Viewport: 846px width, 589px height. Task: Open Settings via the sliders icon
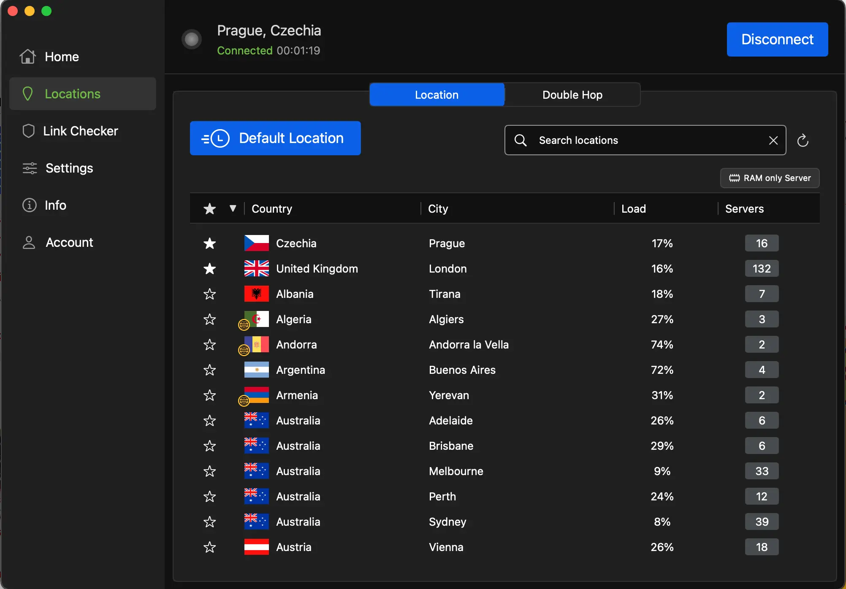28,168
